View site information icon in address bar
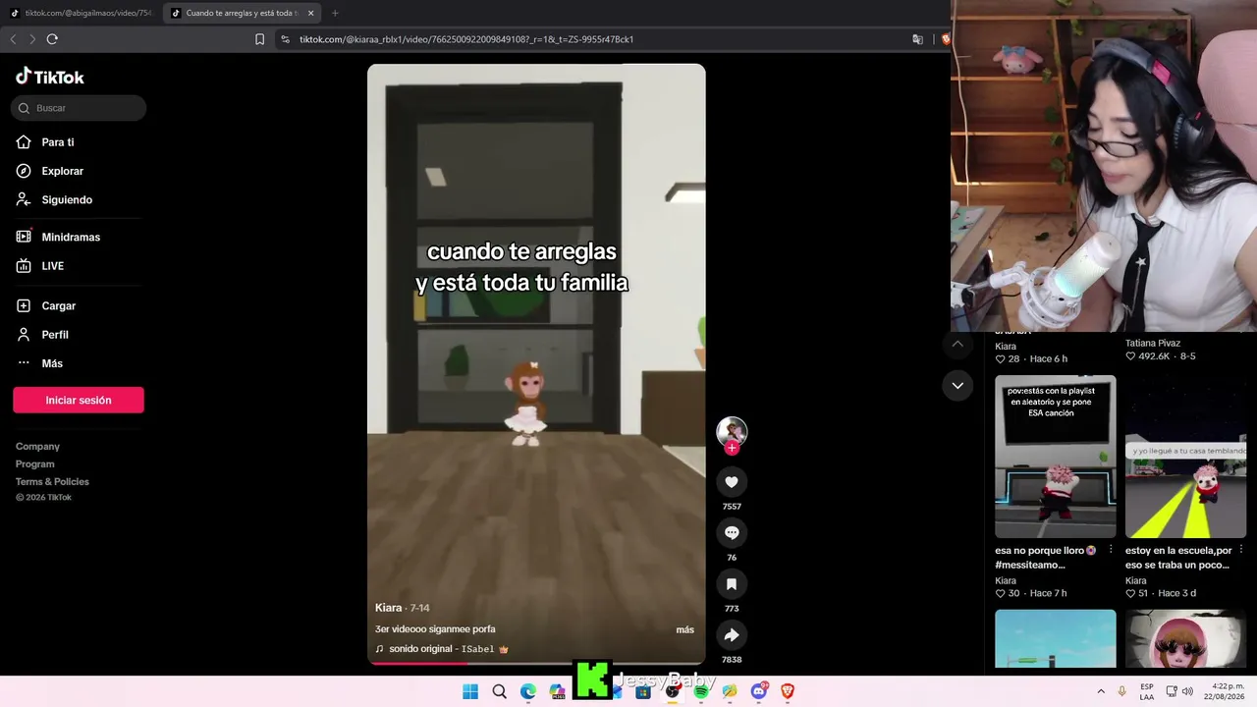The width and height of the screenshot is (1257, 707). 286,39
